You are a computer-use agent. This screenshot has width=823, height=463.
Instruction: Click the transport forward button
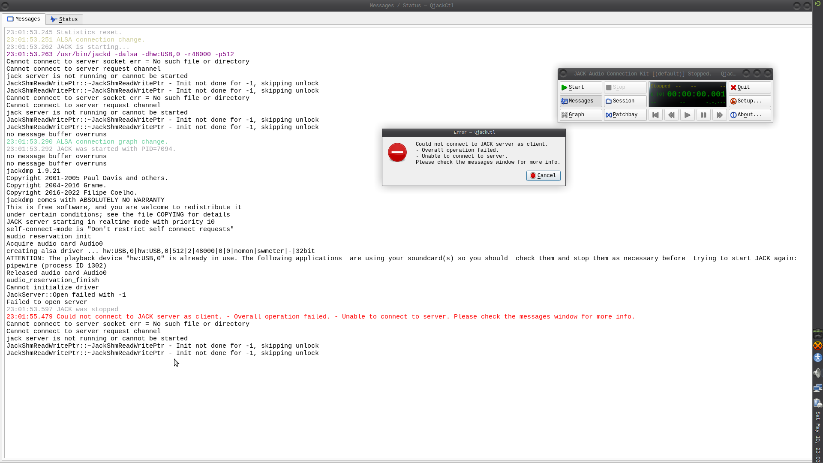[719, 115]
